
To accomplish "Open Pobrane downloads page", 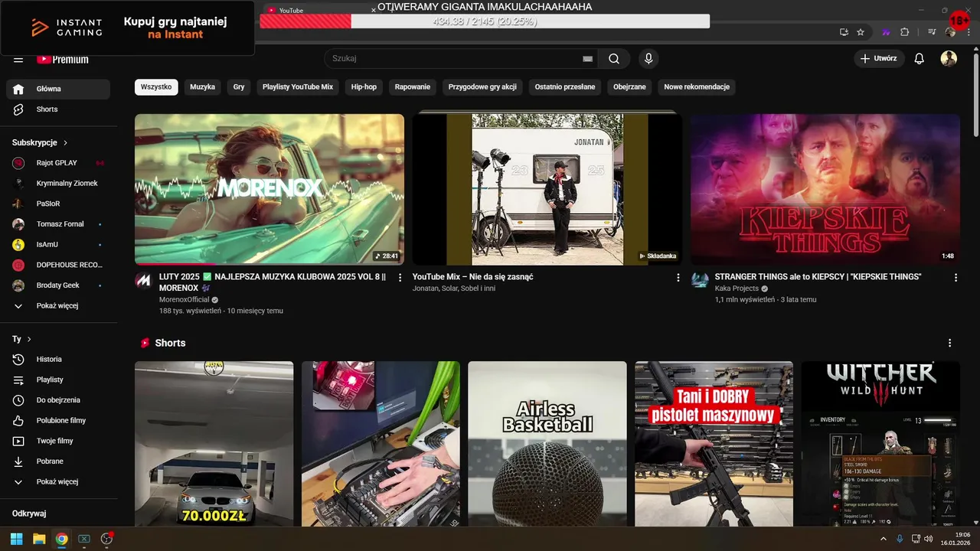I will click(58, 461).
